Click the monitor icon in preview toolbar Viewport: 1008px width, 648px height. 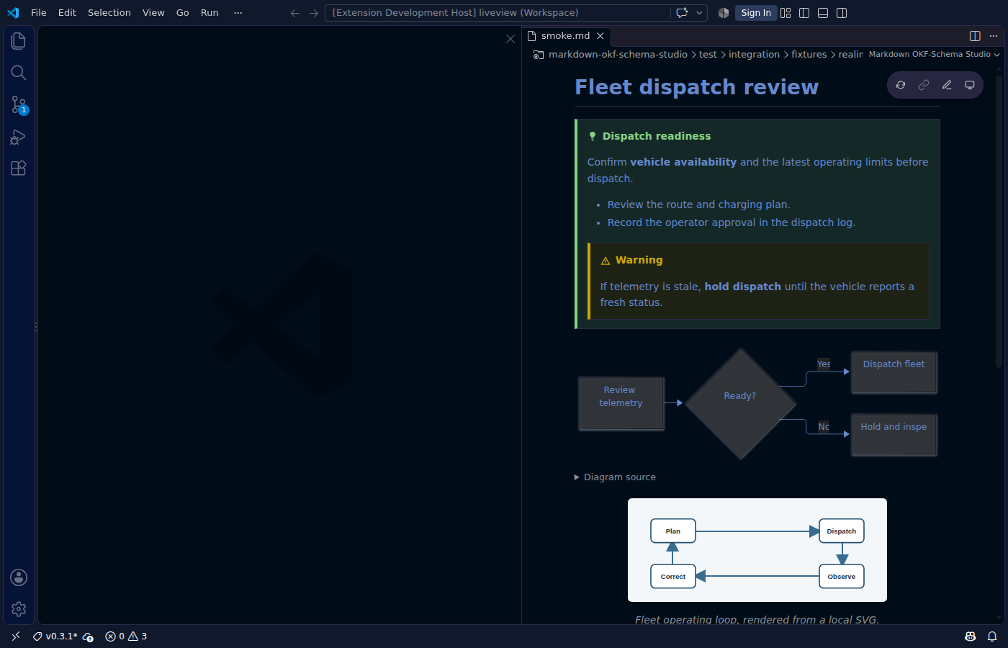point(970,85)
